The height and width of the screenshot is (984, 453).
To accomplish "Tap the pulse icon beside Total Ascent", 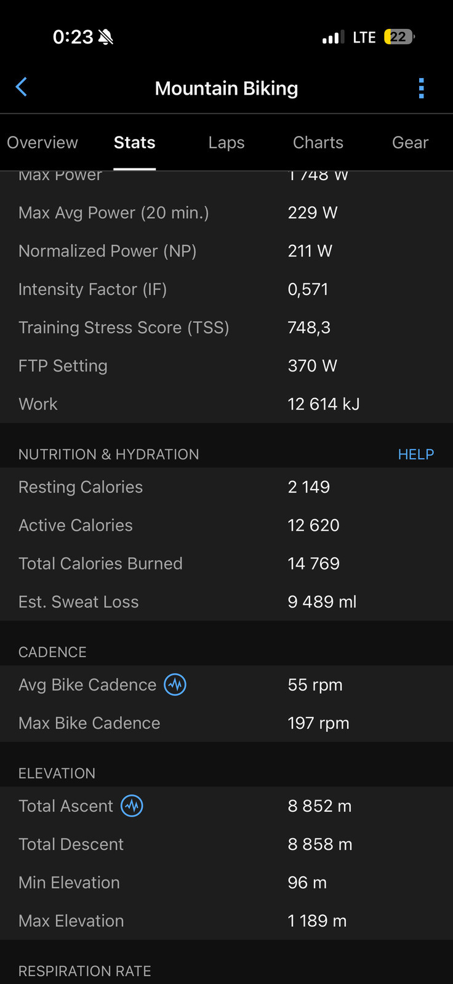I will 132,806.
